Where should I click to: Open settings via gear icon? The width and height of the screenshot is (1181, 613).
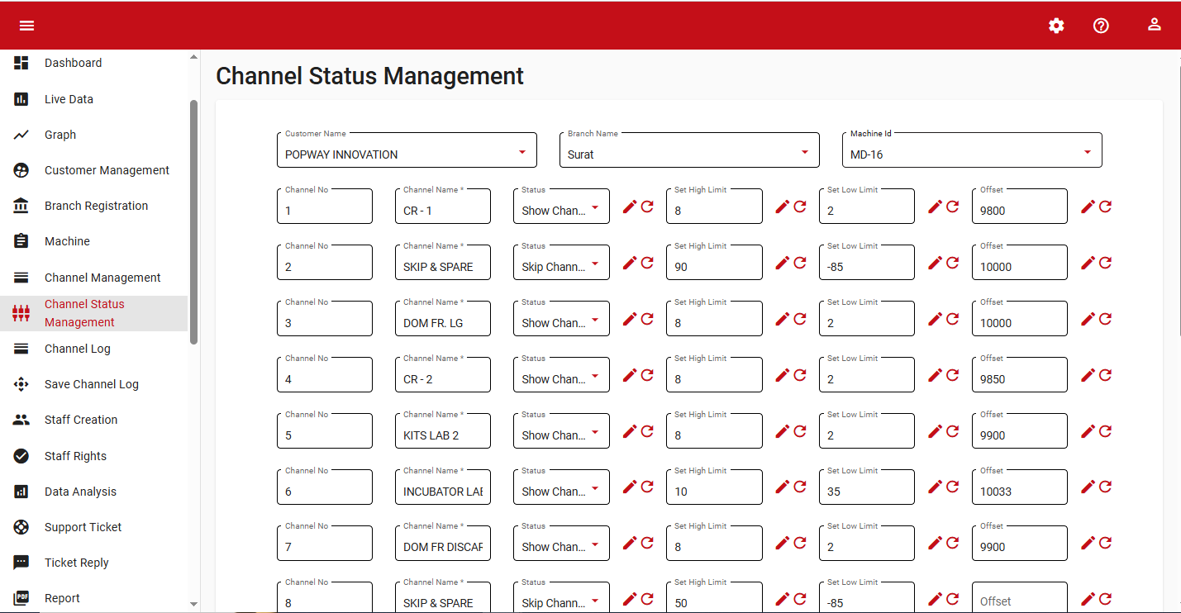coord(1056,26)
